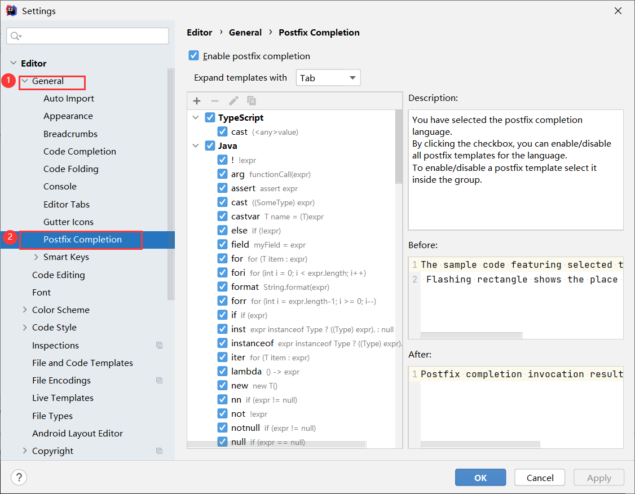The width and height of the screenshot is (635, 494).
Task: Click the remove template minus icon
Action: point(215,101)
